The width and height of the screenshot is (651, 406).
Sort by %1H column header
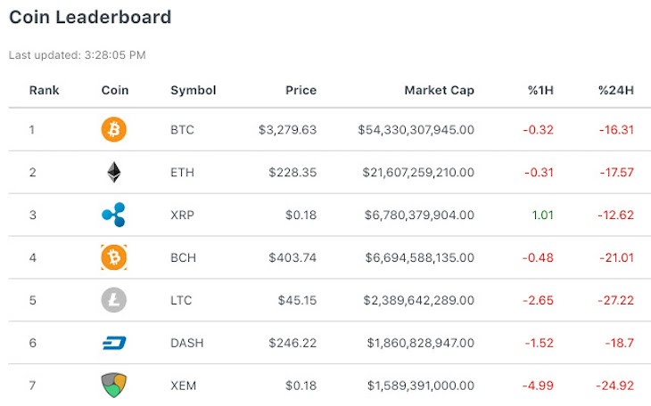pyautogui.click(x=540, y=90)
